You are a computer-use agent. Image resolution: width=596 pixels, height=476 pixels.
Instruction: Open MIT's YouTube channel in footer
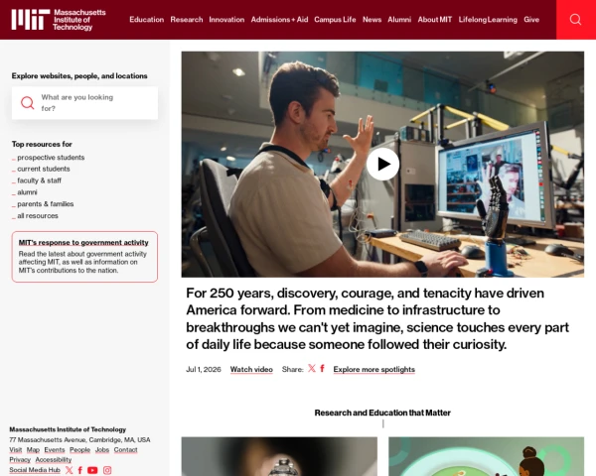(92, 470)
